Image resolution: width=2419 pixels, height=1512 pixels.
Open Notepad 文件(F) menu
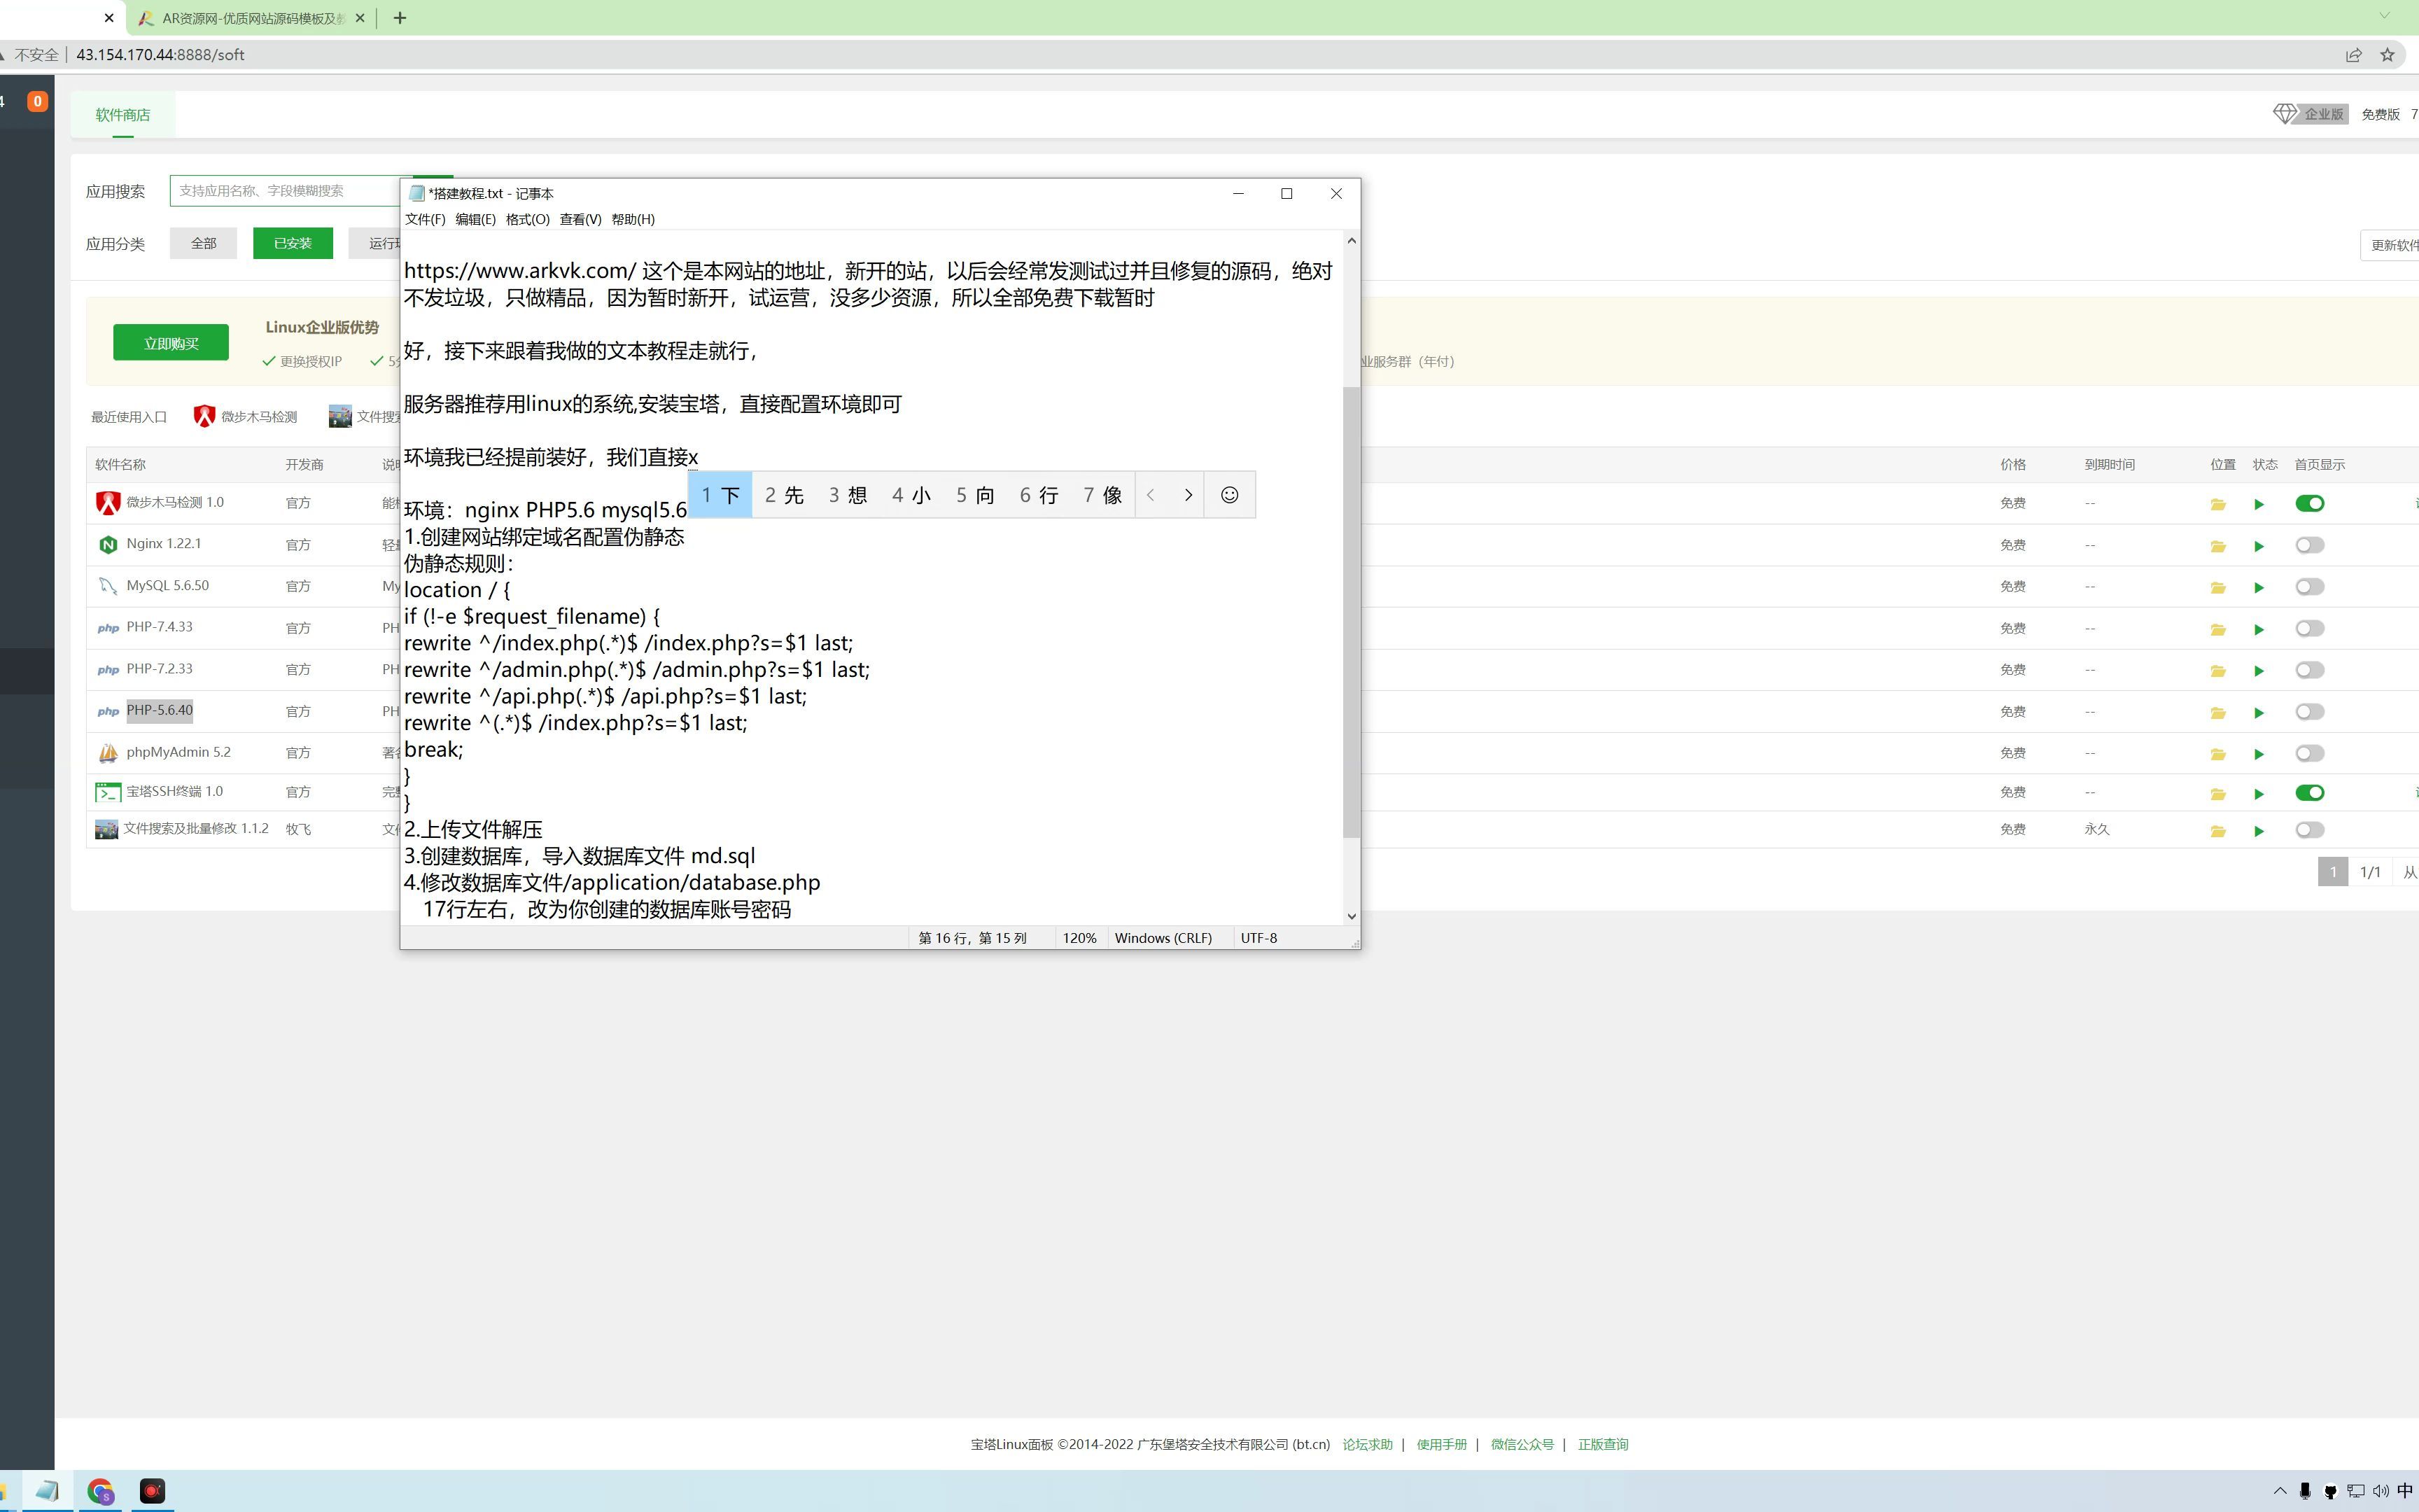(425, 219)
